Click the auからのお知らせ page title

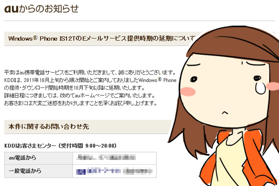click(41, 9)
